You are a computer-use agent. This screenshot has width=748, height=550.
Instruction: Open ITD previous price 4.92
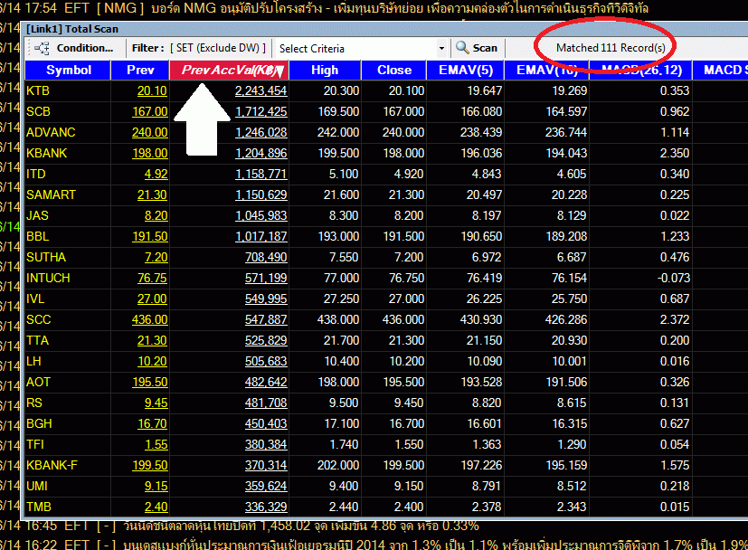156,174
